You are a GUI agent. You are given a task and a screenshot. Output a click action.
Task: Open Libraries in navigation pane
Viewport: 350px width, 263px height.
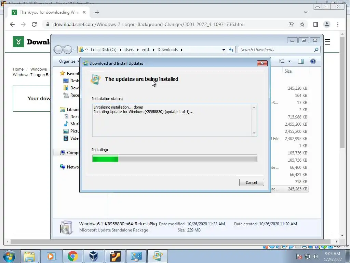click(70, 109)
